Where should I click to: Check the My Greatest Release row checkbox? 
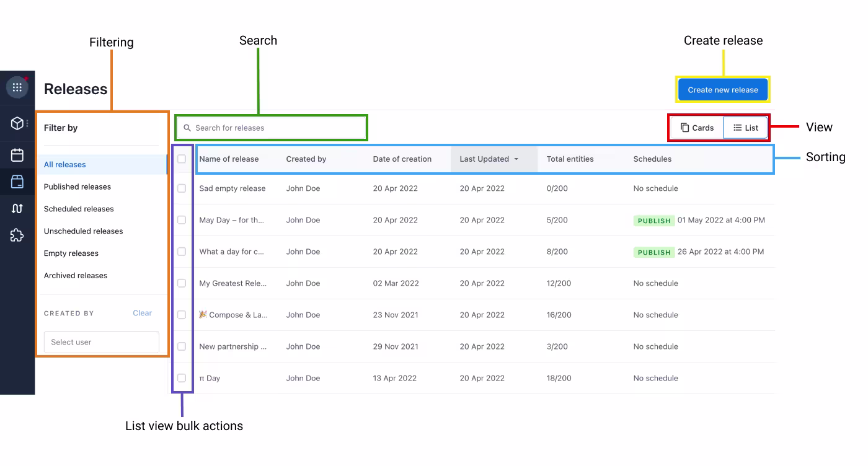[182, 283]
